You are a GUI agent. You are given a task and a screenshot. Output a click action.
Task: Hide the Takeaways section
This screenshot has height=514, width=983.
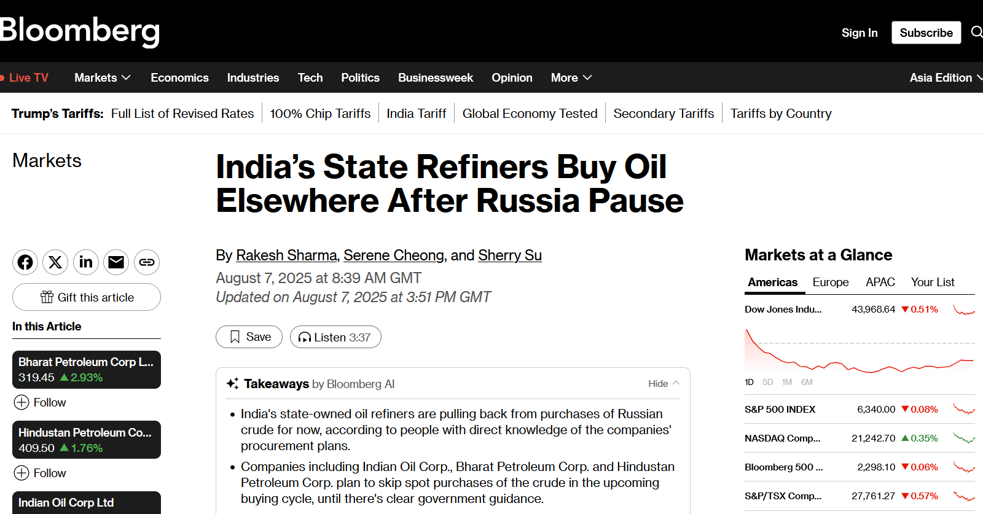pos(664,383)
